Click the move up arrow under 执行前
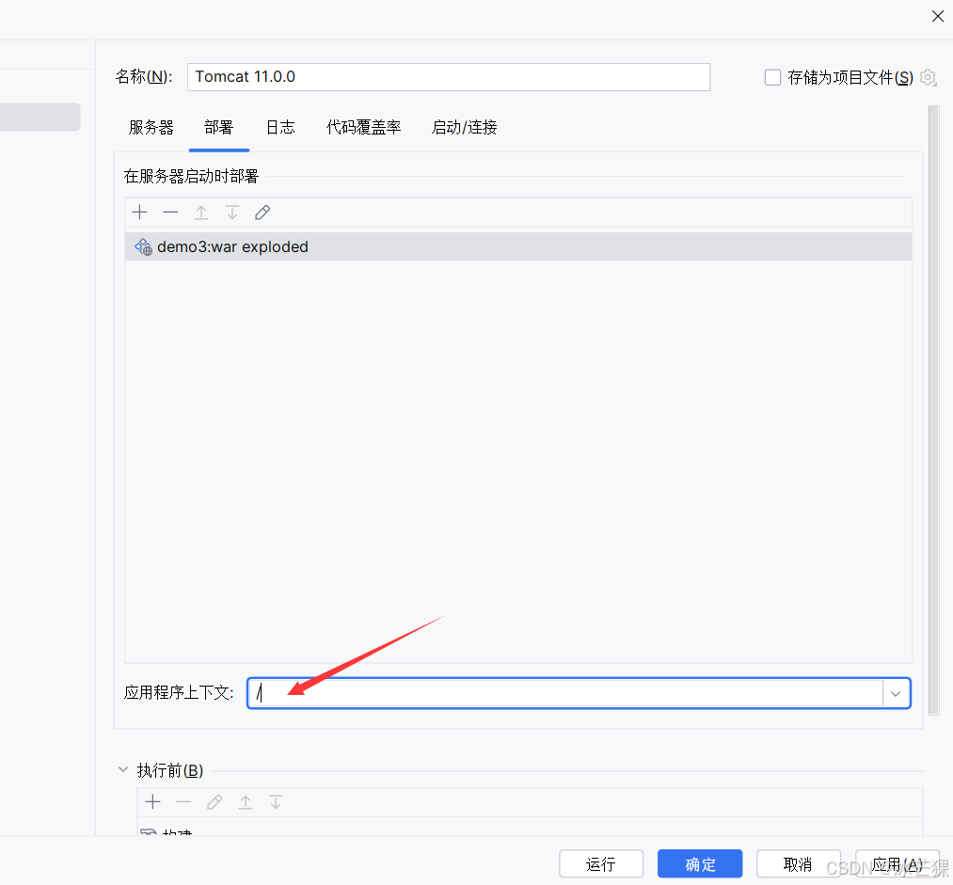The image size is (953, 885). pyautogui.click(x=245, y=801)
